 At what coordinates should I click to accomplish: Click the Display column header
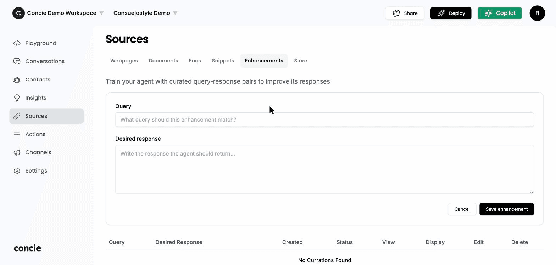435,242
